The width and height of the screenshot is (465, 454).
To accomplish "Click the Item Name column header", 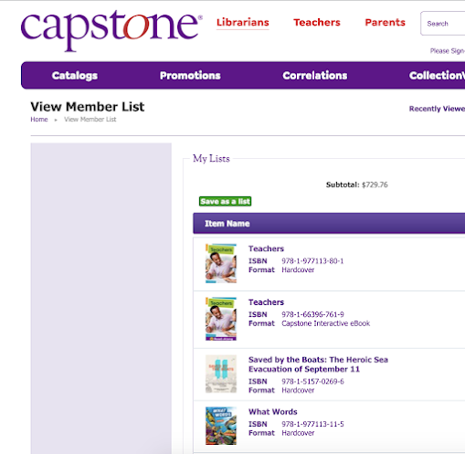I will [x=227, y=224].
